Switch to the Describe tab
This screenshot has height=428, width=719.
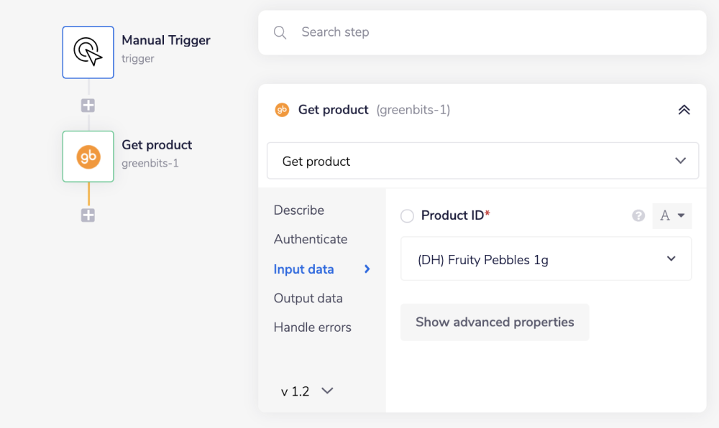coord(299,210)
